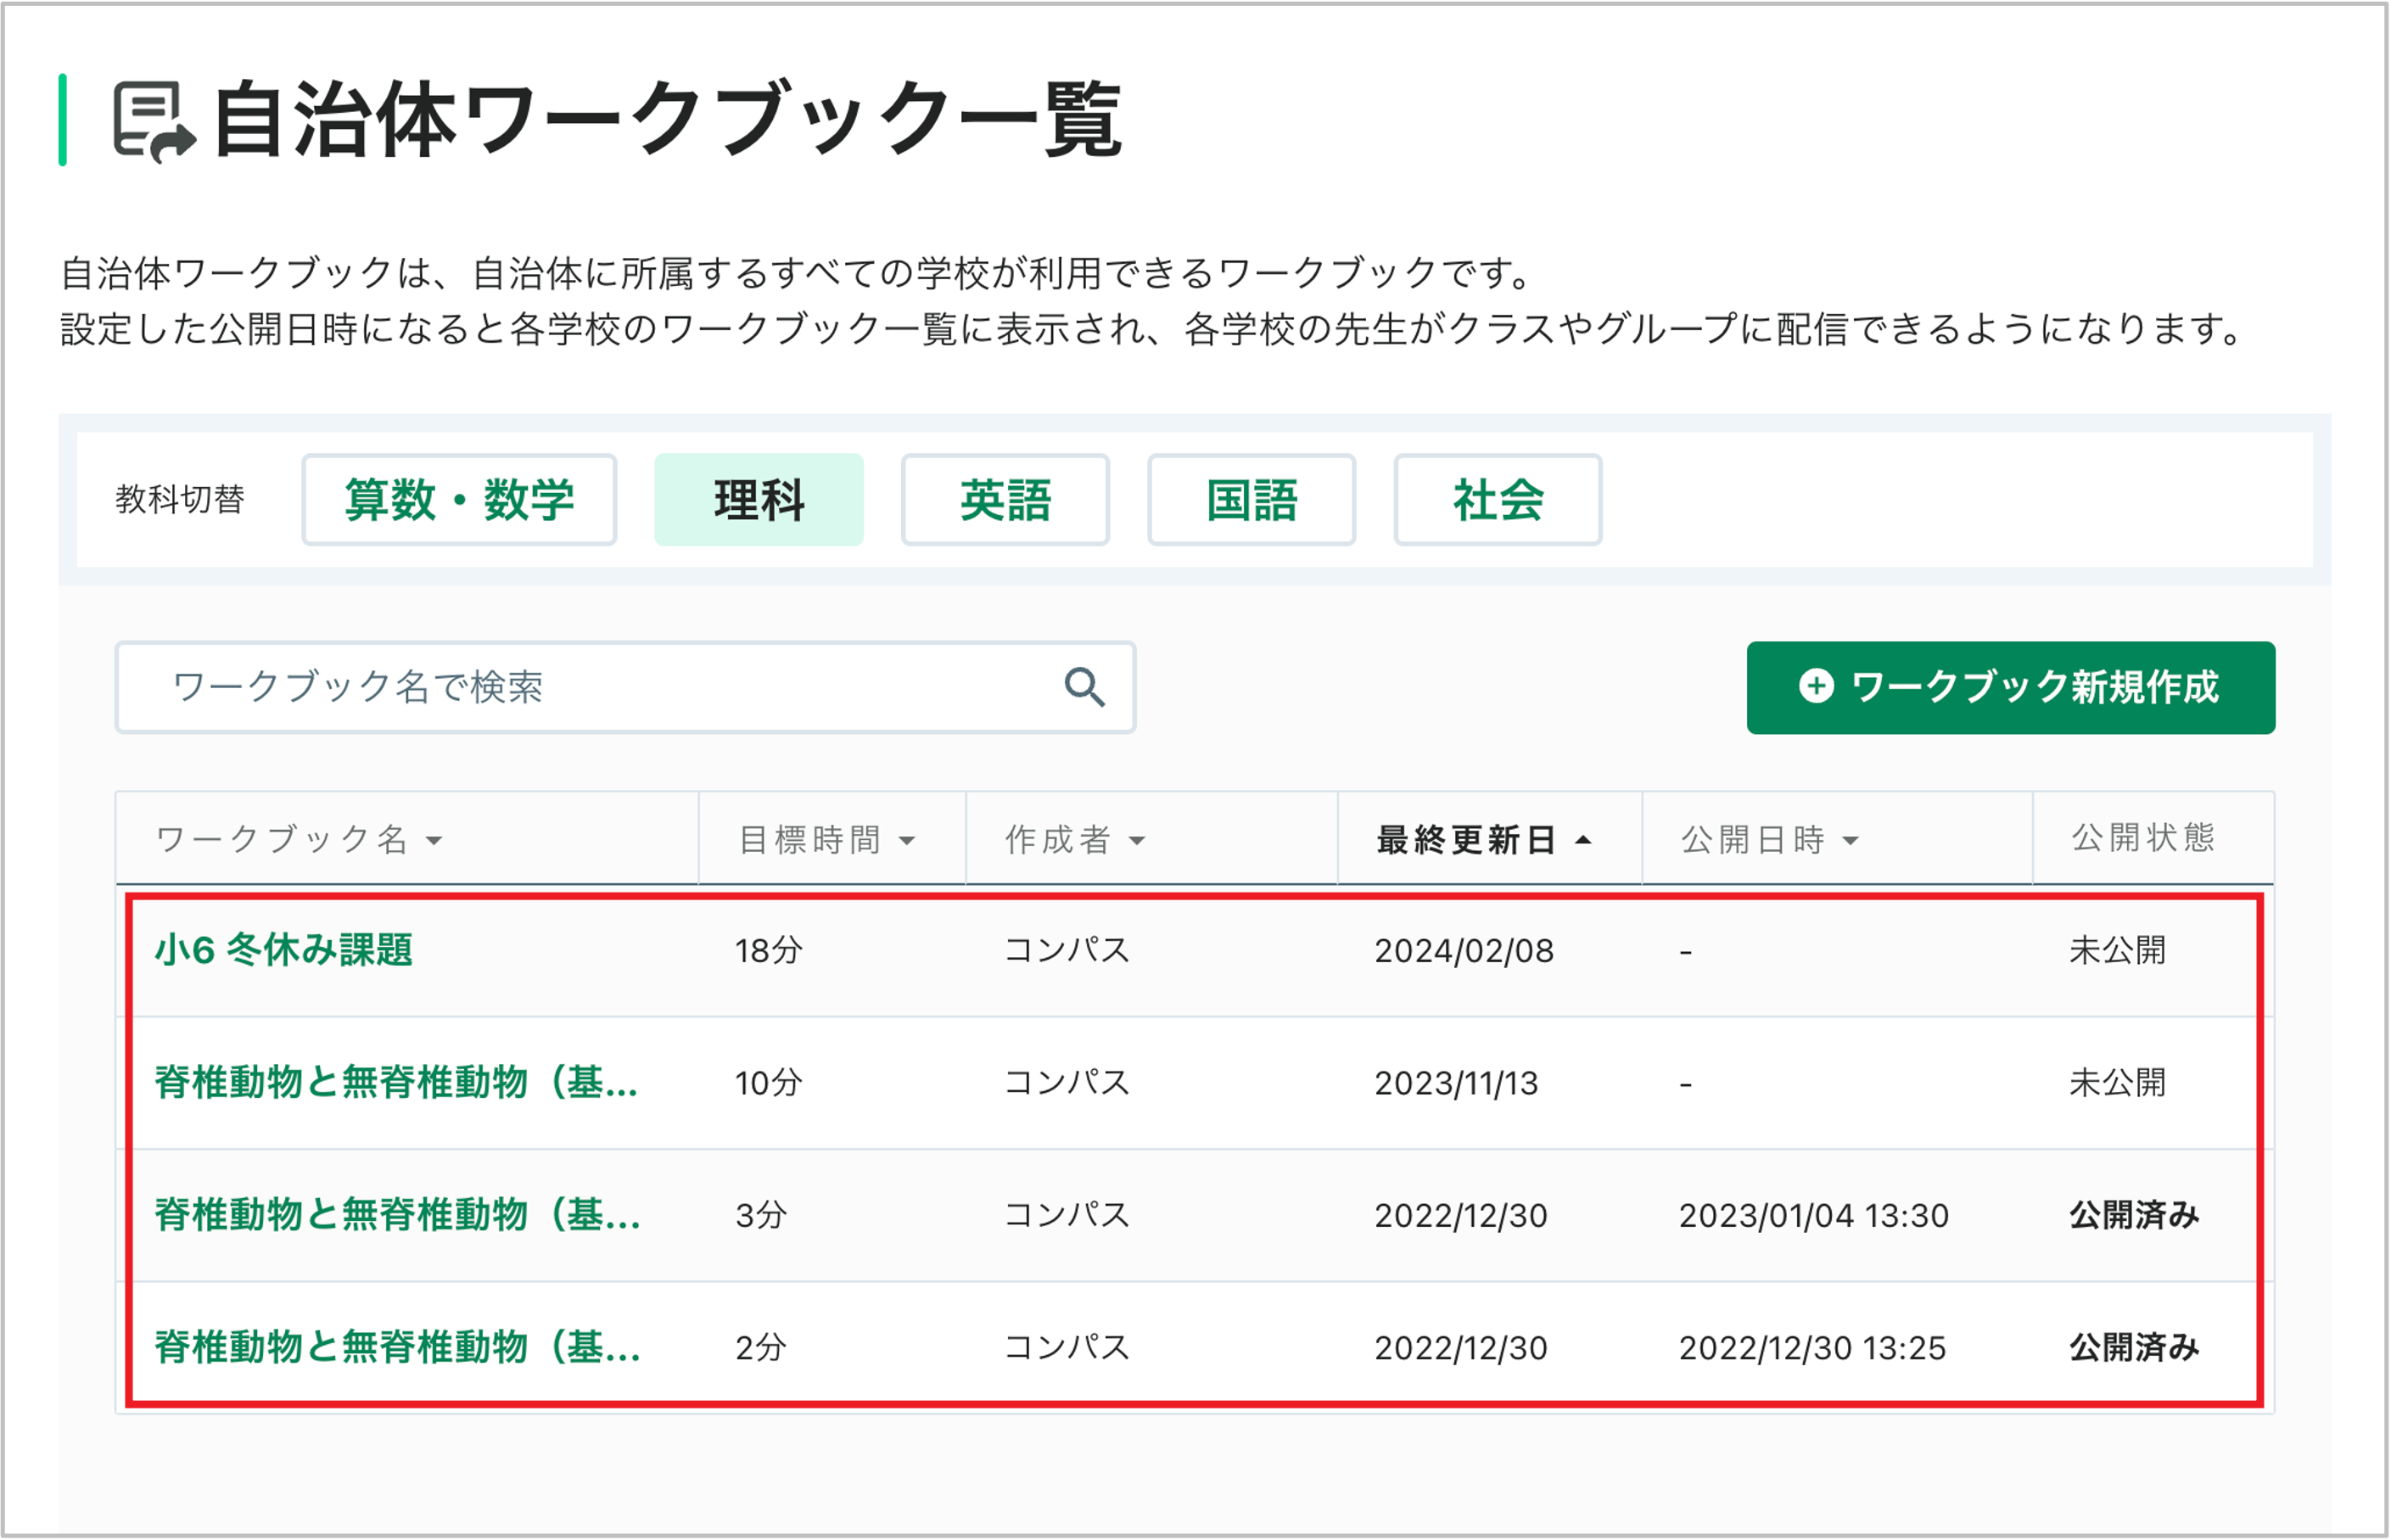This screenshot has height=1540, width=2391.
Task: Click 2022/12/30 update date in 2分 row
Action: coord(1461,1349)
